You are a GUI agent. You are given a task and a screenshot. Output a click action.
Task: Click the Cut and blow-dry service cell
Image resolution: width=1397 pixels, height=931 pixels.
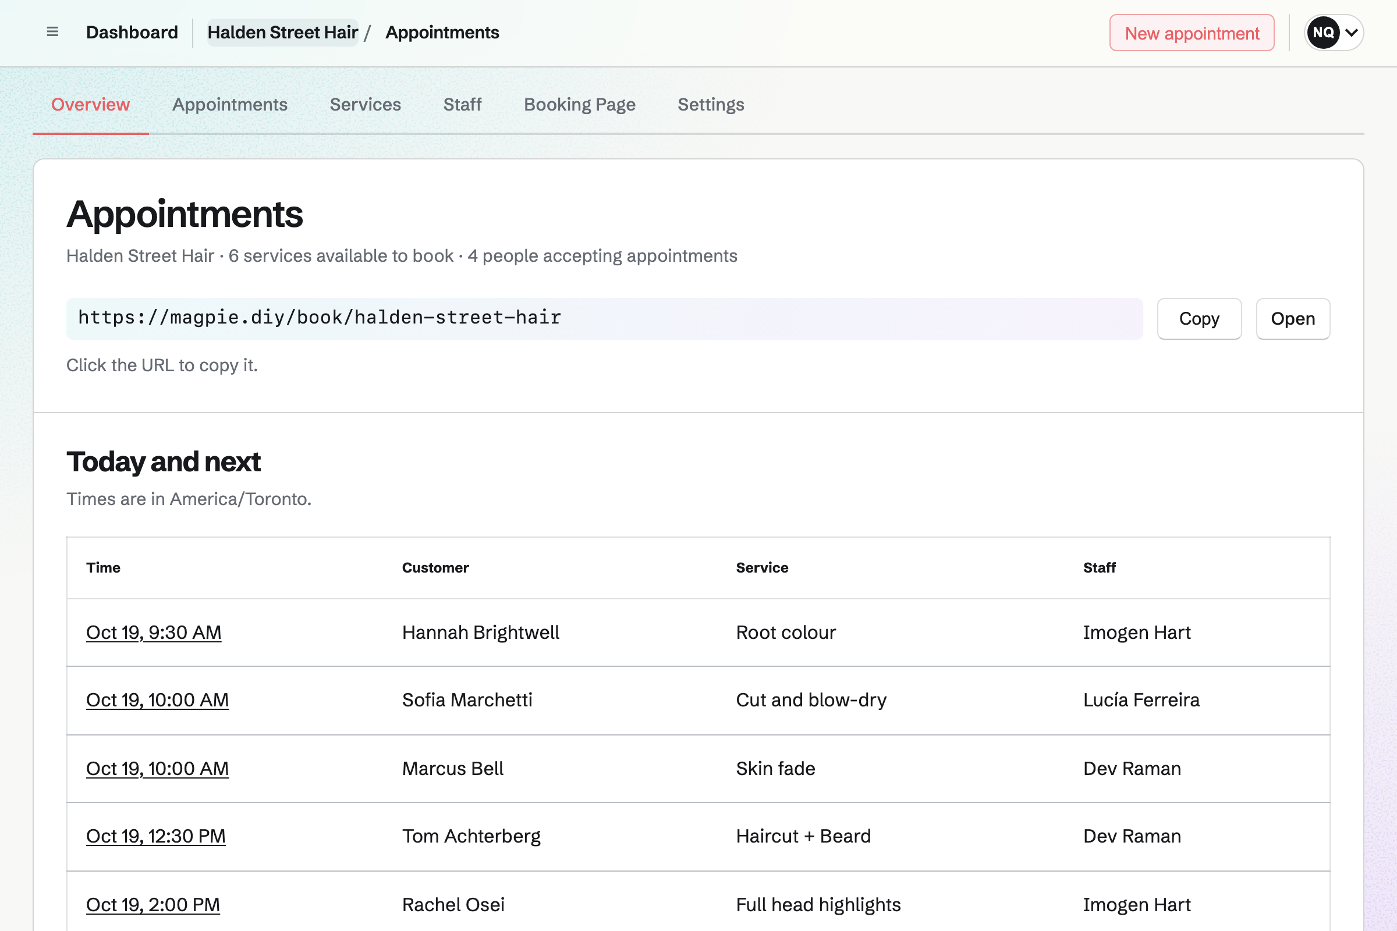tap(811, 700)
